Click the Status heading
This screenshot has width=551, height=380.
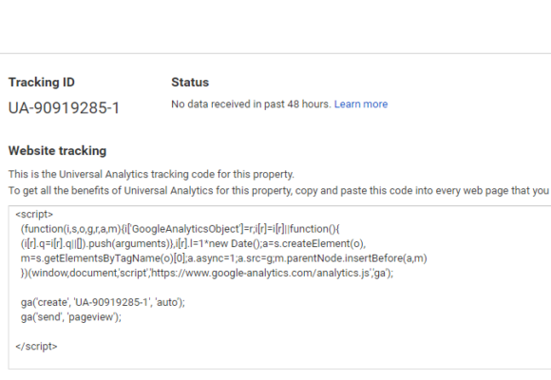tap(190, 83)
